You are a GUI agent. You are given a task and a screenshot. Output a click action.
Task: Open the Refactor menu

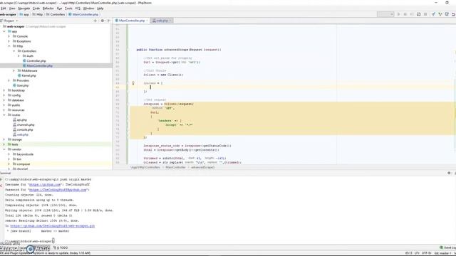pyautogui.click(x=48, y=9)
